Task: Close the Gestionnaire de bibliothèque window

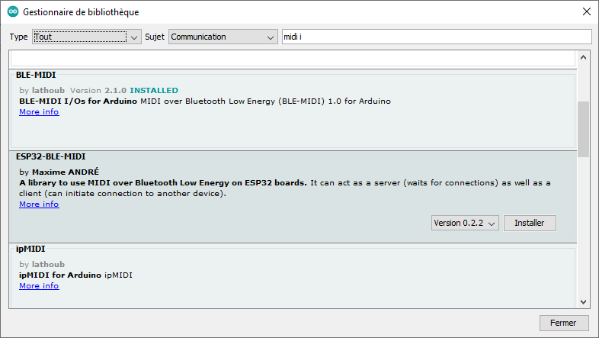Action: [587, 11]
